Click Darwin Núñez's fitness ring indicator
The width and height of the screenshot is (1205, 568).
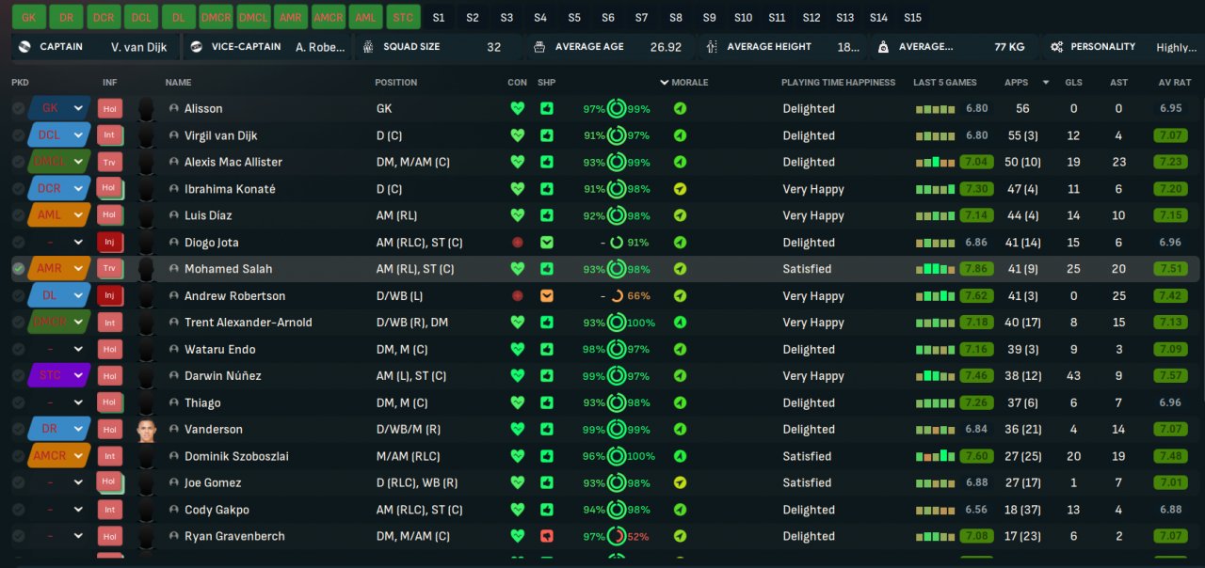click(617, 376)
